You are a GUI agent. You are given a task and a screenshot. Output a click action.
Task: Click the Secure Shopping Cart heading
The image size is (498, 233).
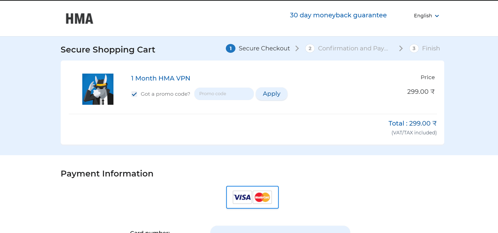click(x=108, y=50)
